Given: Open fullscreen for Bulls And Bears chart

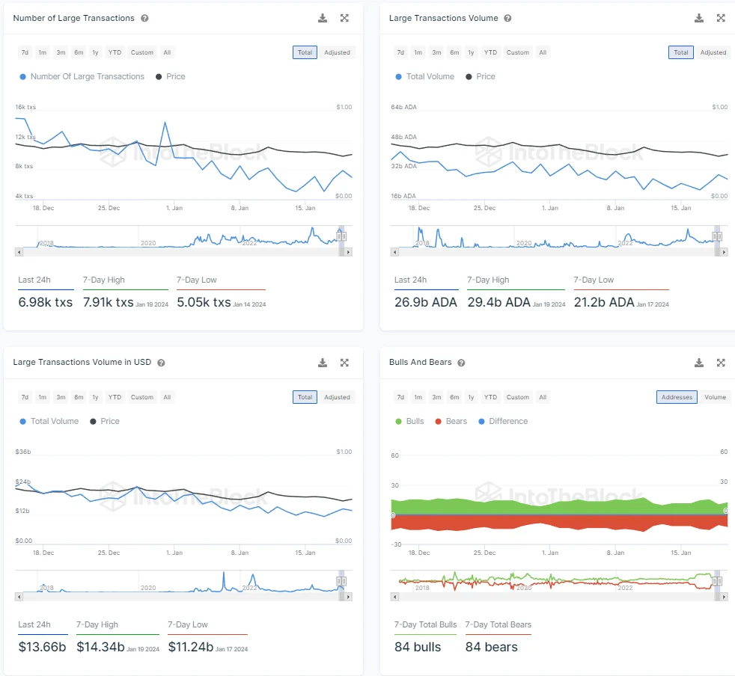Looking at the screenshot, I should tap(721, 363).
